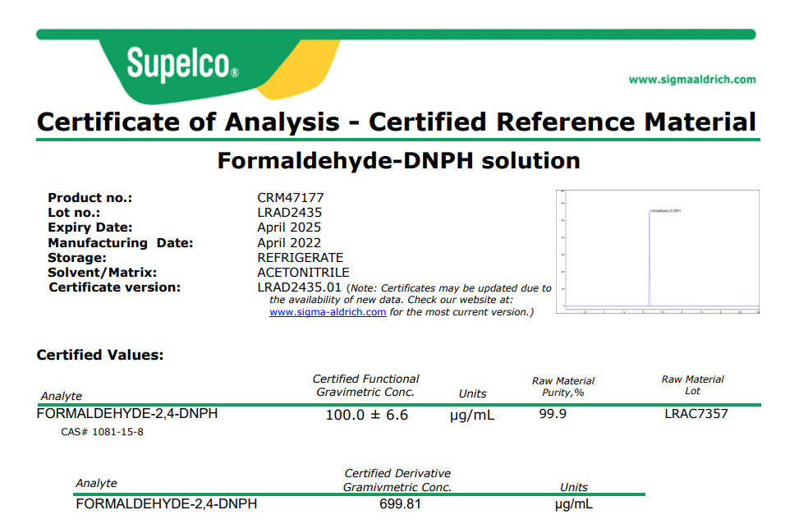Click the Lot no. label
Screen dimensions: 808x524
coord(74,213)
